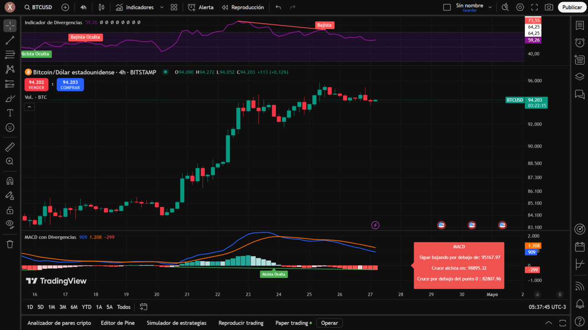Enter fullscreen mode from top bar
Viewport: 588px width, 330px height.
click(534, 7)
